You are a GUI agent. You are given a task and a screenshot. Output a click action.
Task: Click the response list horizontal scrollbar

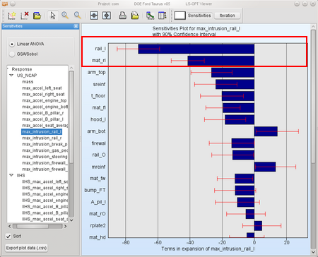coord(37,226)
